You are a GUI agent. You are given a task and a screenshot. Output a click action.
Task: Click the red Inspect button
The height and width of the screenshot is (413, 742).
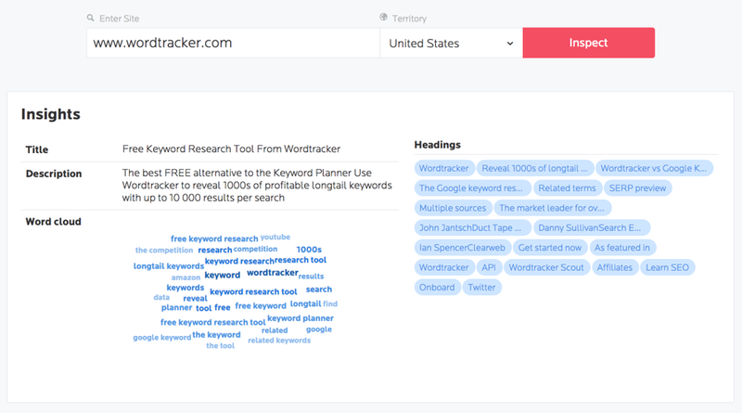click(x=589, y=43)
